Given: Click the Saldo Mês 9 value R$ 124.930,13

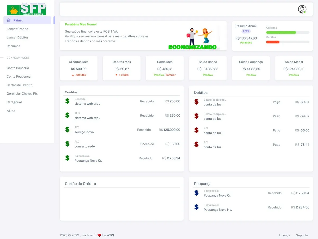Looking at the screenshot, I should pyautogui.click(x=294, y=69).
